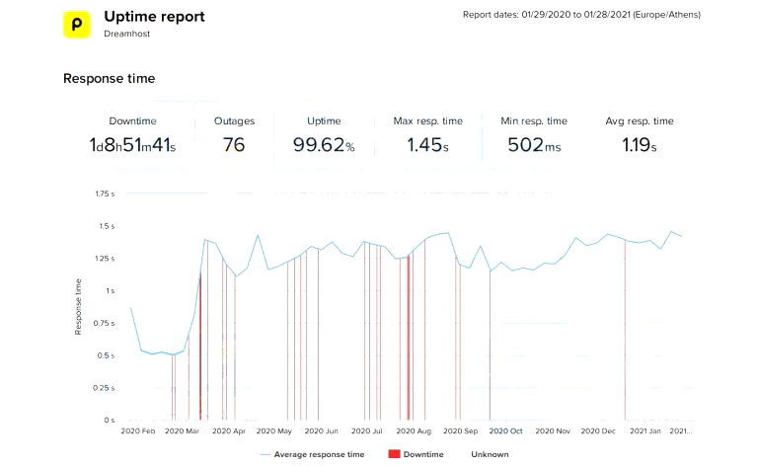The height and width of the screenshot is (466, 758).
Task: Click the Max resp. time 1.45s value
Action: pos(427,146)
